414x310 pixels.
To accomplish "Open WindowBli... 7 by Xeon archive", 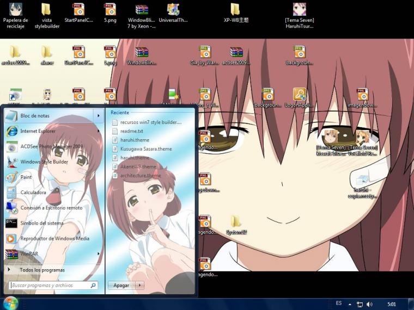I will click(142, 15).
